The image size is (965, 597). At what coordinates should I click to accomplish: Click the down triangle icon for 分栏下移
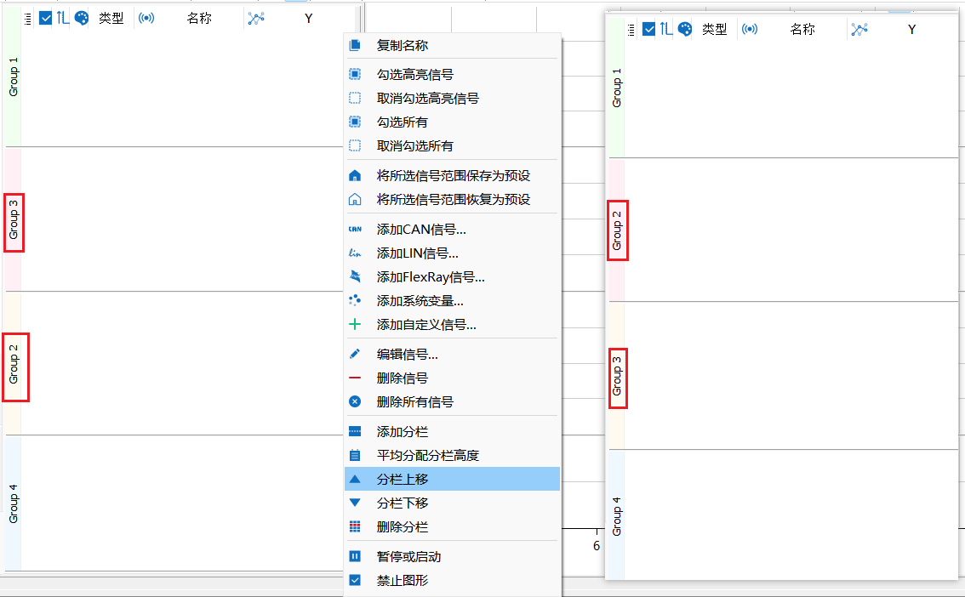click(355, 503)
